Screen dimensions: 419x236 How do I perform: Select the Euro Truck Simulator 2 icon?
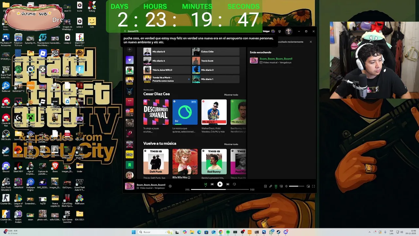6,185
